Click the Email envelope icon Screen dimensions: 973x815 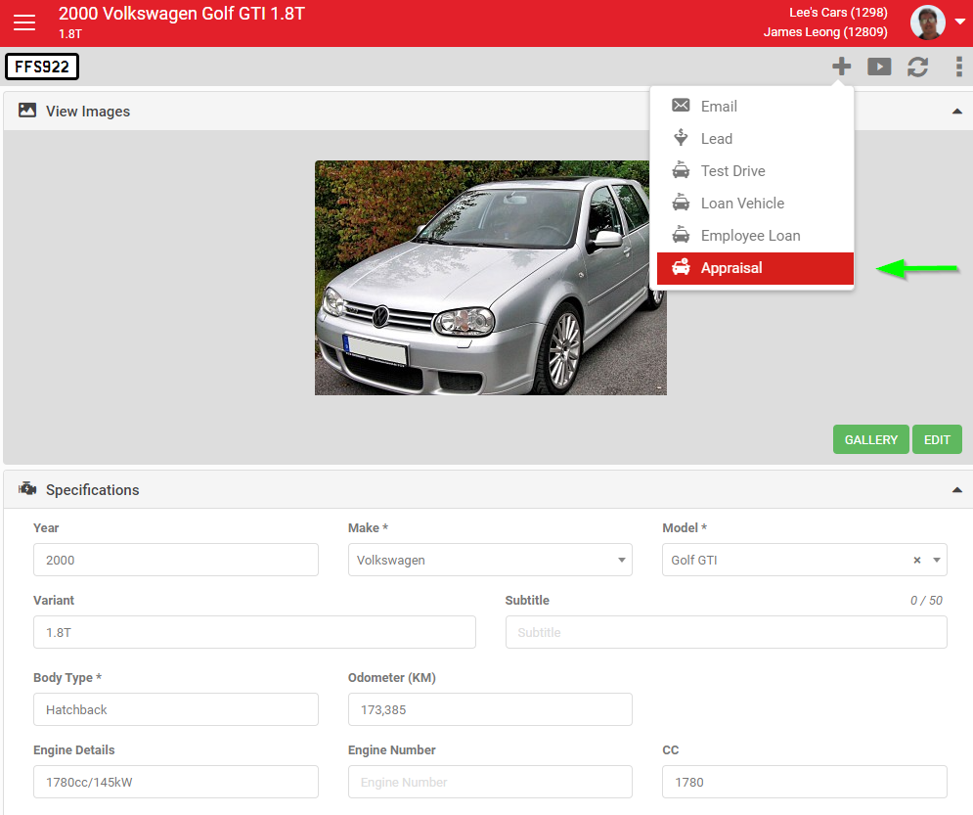(x=681, y=106)
